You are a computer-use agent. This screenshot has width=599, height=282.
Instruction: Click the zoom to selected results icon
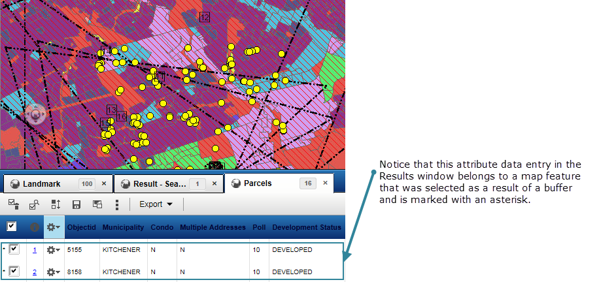point(35,204)
